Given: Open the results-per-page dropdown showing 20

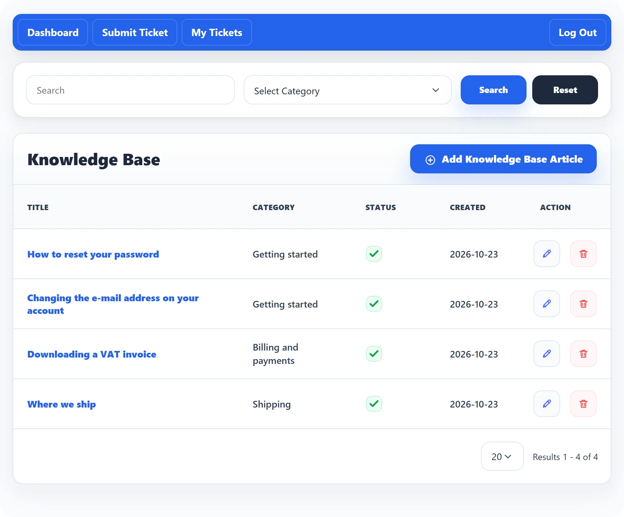Looking at the screenshot, I should pyautogui.click(x=502, y=456).
